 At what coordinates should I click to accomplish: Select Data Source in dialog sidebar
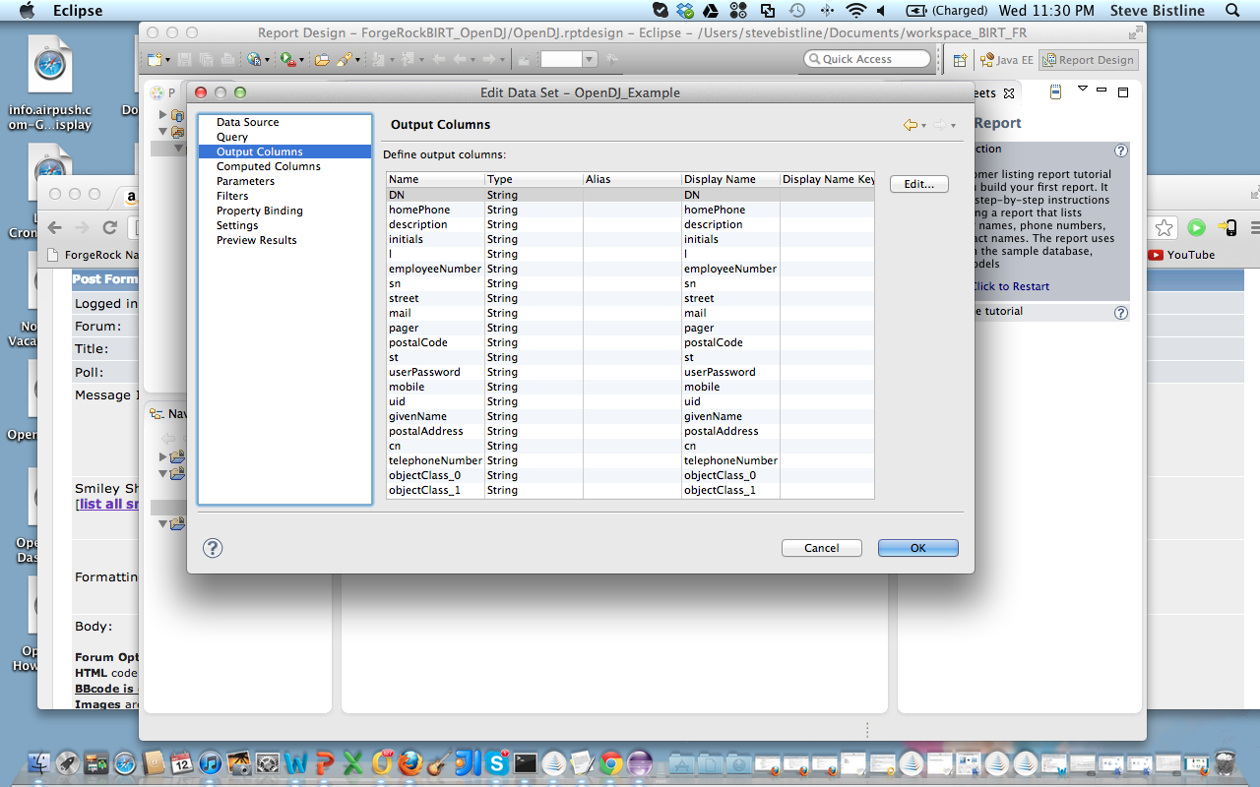tap(248, 122)
